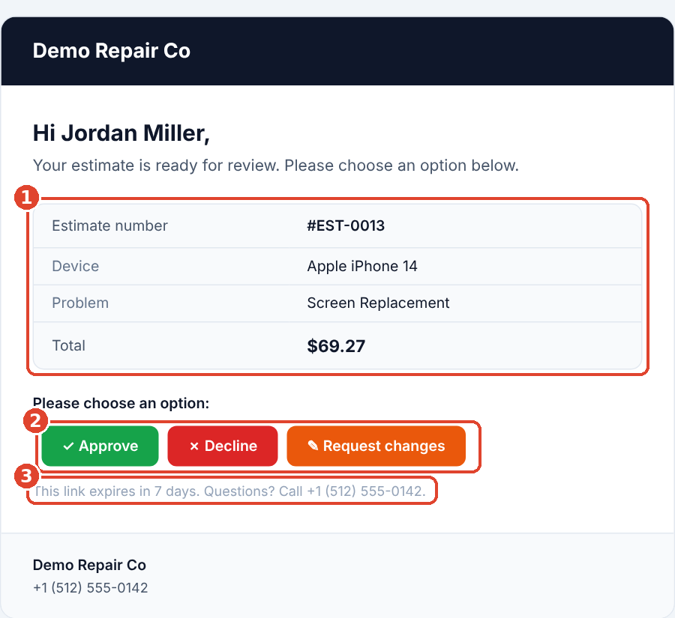Screen dimensions: 675x618
Task: Decline the estimate
Action: point(223,446)
